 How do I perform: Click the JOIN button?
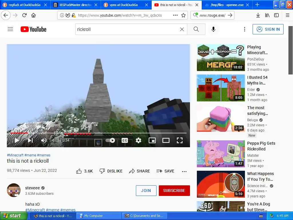(x=146, y=190)
